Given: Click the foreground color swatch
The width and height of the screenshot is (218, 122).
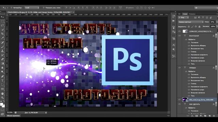Looking at the screenshot, I should pos(1,104).
